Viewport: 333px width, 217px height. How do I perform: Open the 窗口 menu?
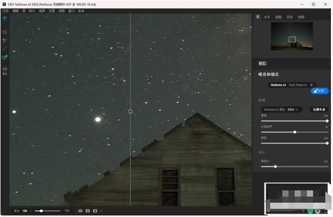[x=72, y=11]
